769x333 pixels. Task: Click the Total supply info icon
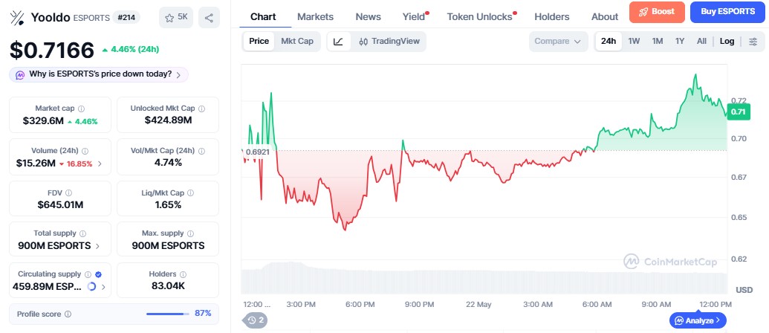[82, 233]
